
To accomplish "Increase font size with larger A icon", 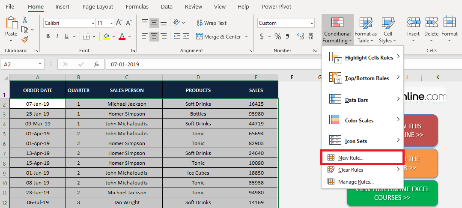I will pyautogui.click(x=119, y=23).
